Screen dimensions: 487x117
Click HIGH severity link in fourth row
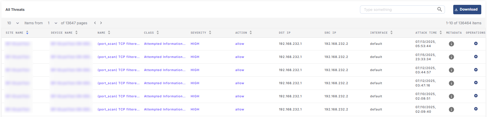coord(195,83)
